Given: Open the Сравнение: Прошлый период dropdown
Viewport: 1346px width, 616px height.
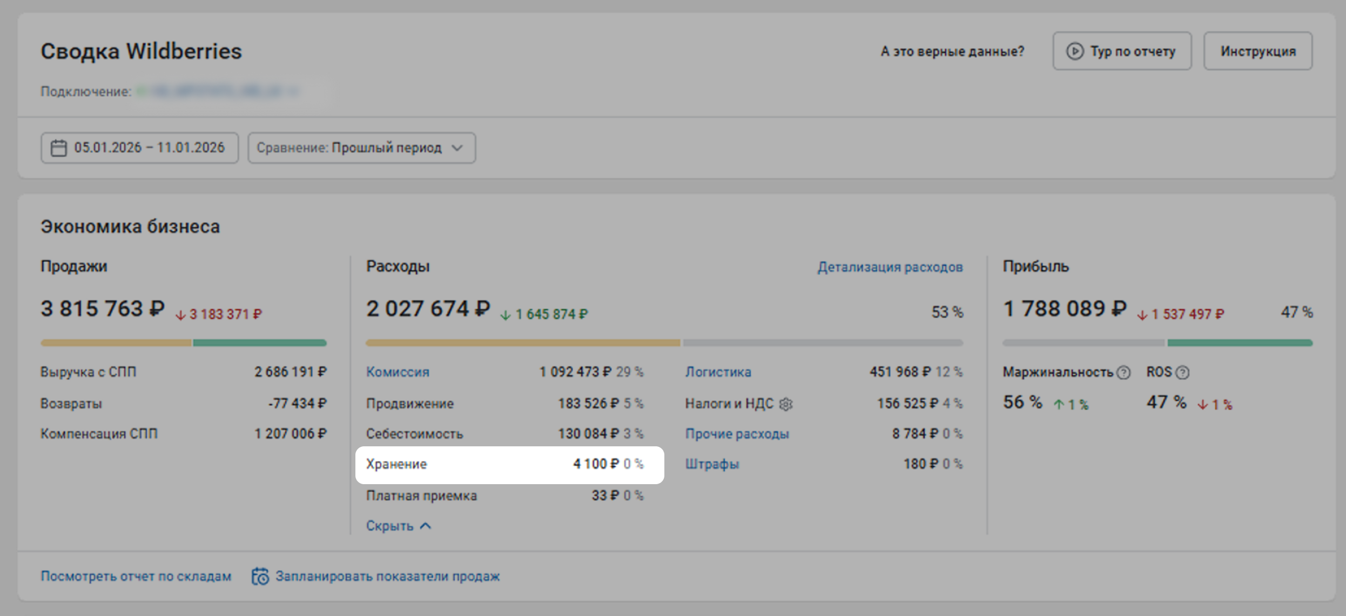Looking at the screenshot, I should click(361, 148).
